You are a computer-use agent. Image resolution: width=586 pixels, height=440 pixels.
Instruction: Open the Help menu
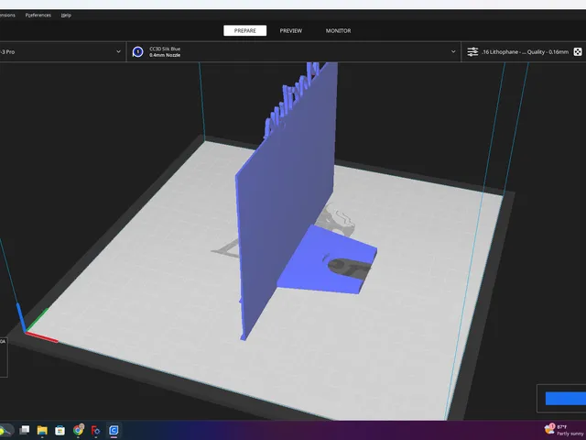pyautogui.click(x=66, y=15)
